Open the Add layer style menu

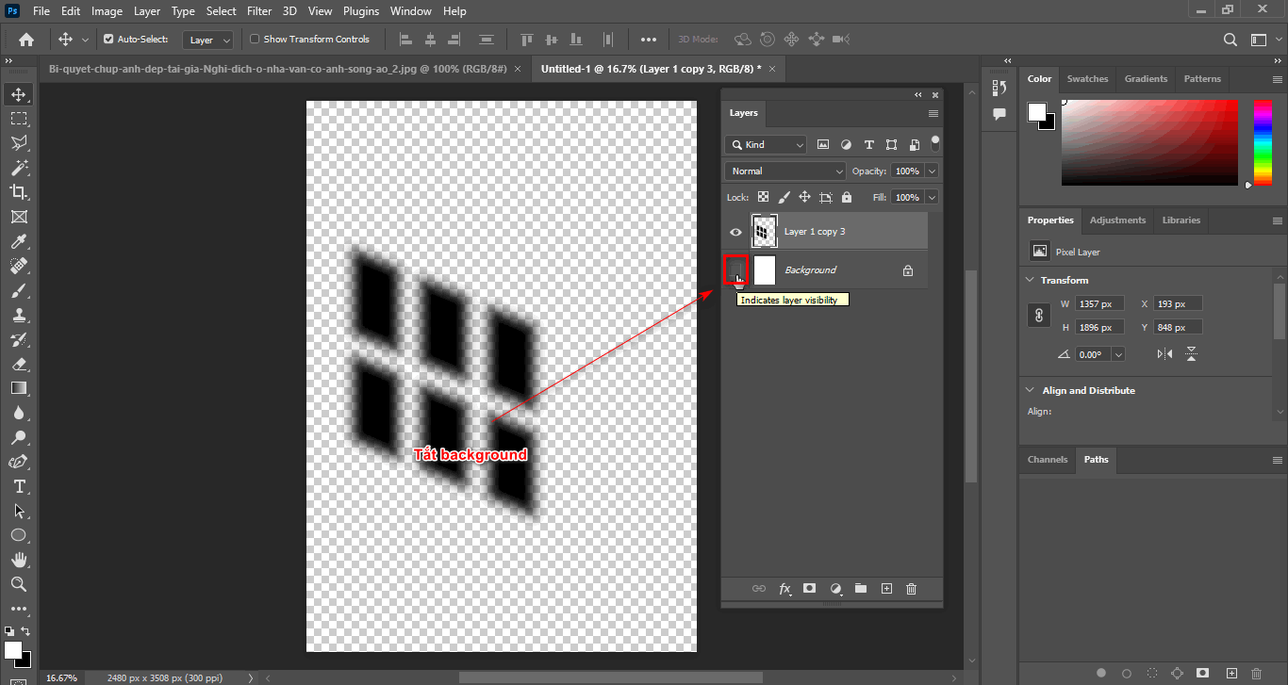coord(784,588)
